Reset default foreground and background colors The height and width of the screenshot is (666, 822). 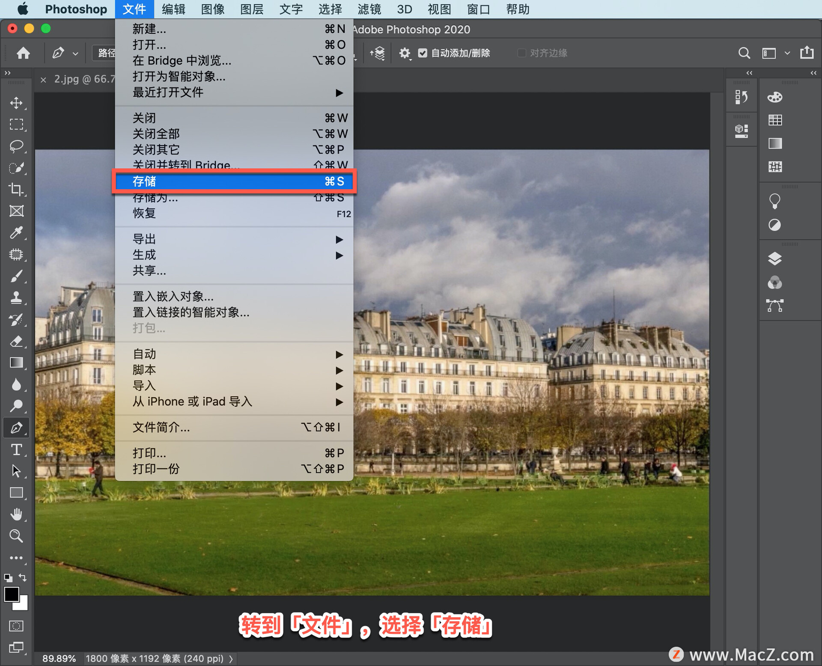(8, 577)
